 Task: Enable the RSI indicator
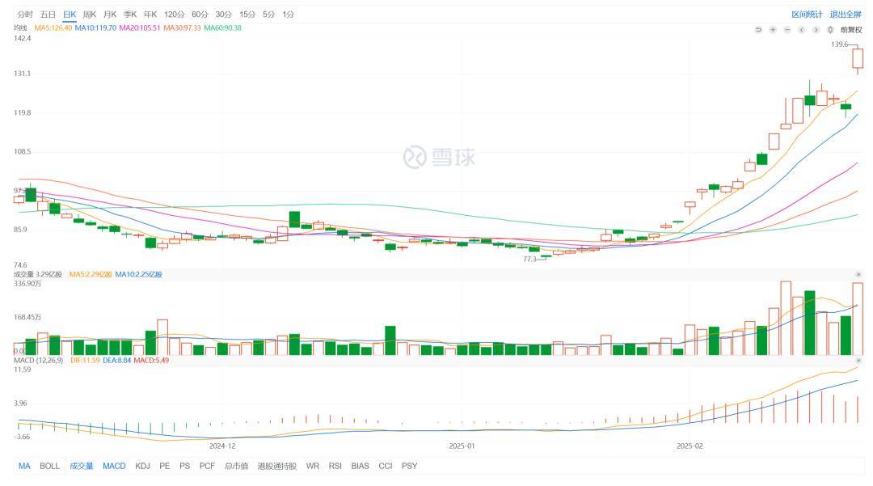pos(335,466)
